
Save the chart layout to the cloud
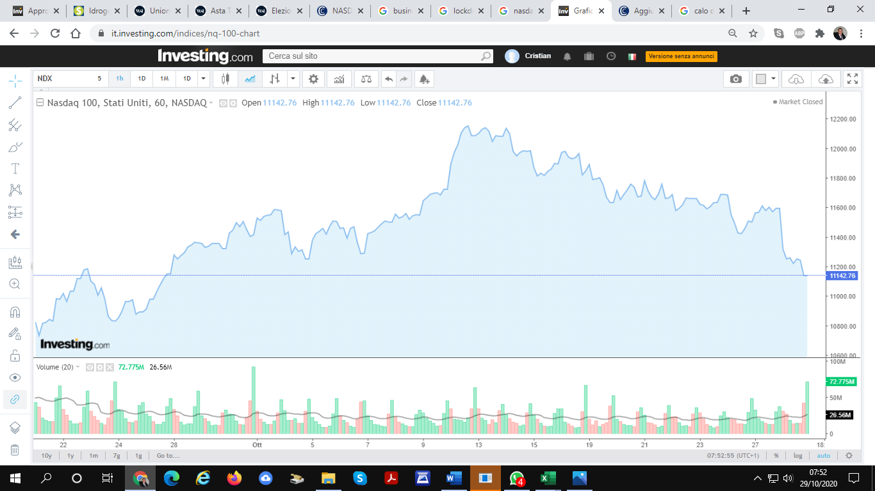pos(826,79)
